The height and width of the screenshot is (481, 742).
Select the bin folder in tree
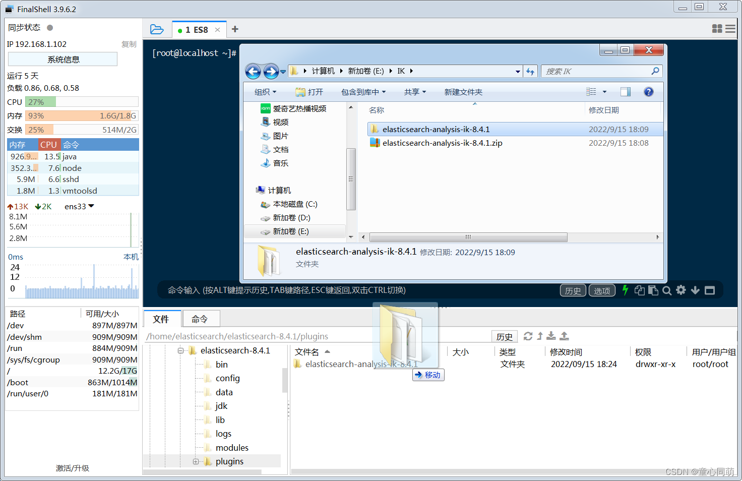coord(222,365)
